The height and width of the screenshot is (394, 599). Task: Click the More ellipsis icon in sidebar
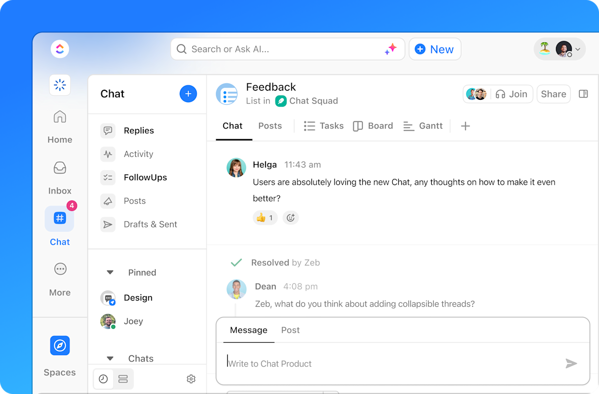click(x=60, y=269)
